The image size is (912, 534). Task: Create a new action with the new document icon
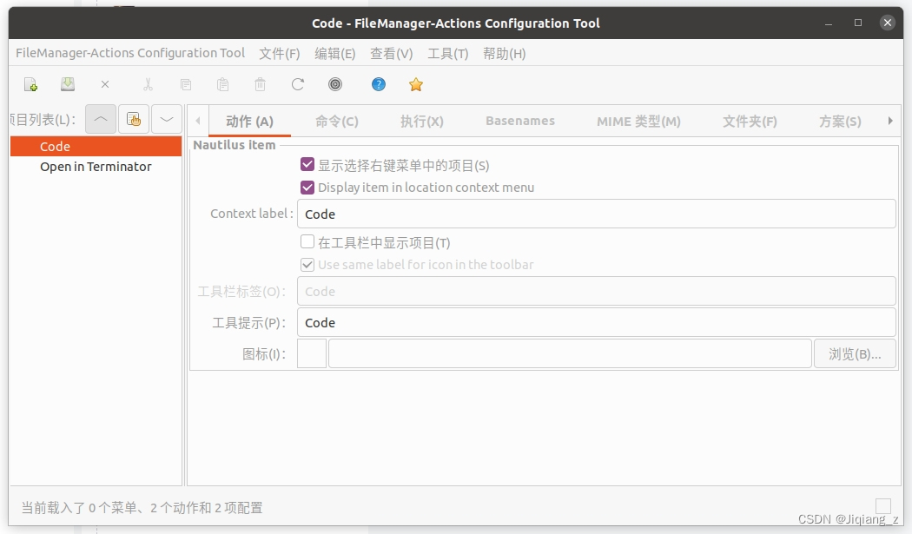click(30, 84)
